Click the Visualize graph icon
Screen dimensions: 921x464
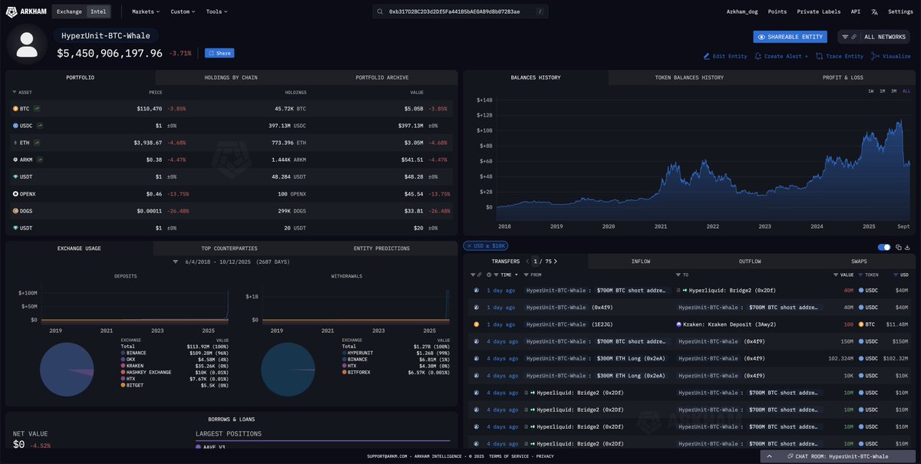point(874,56)
